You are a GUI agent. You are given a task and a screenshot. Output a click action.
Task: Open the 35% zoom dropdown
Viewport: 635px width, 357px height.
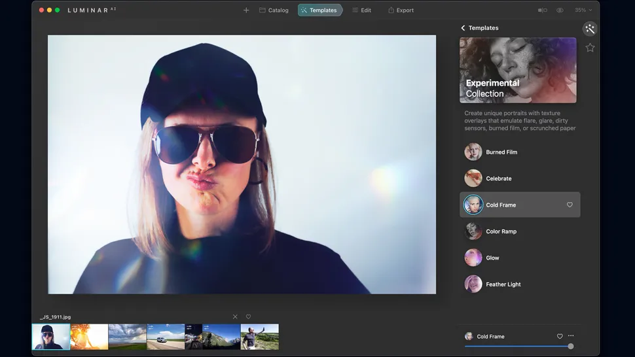tap(583, 10)
